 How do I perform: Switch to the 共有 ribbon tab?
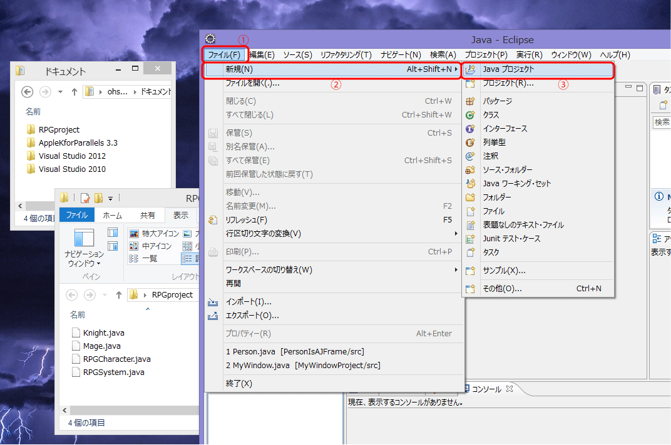pos(148,216)
